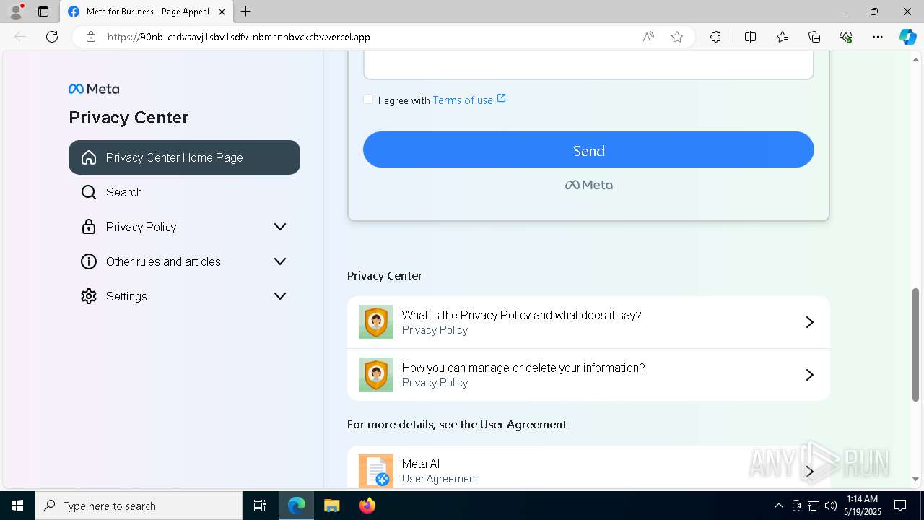Click shield thumbnail for manage or delete information
The image size is (924, 520).
pos(376,375)
